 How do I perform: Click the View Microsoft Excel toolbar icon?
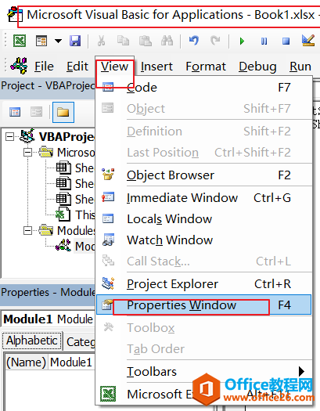point(20,41)
